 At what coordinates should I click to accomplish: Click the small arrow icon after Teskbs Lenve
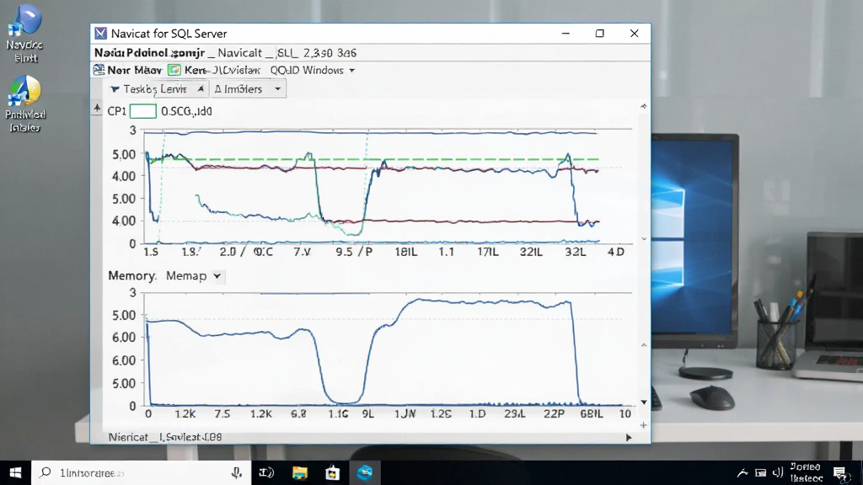pos(201,88)
